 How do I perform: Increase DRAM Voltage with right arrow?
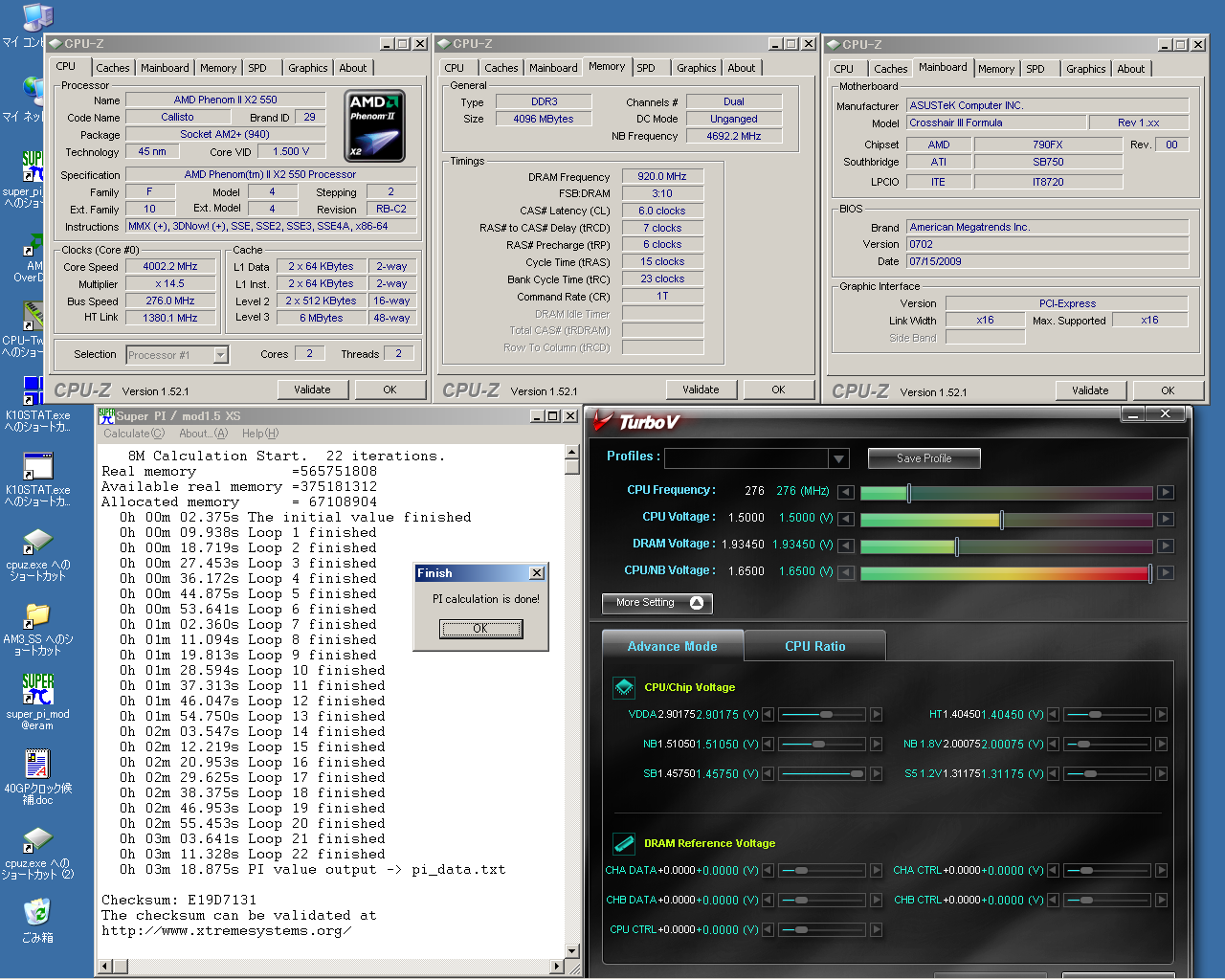(1165, 546)
